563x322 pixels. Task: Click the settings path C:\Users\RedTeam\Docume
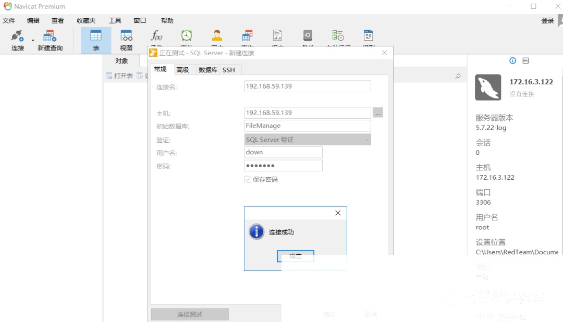point(517,252)
